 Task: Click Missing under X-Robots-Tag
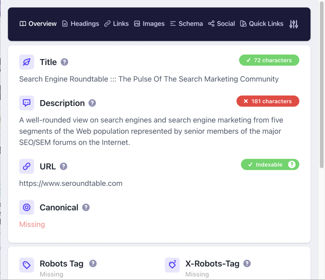197,274
